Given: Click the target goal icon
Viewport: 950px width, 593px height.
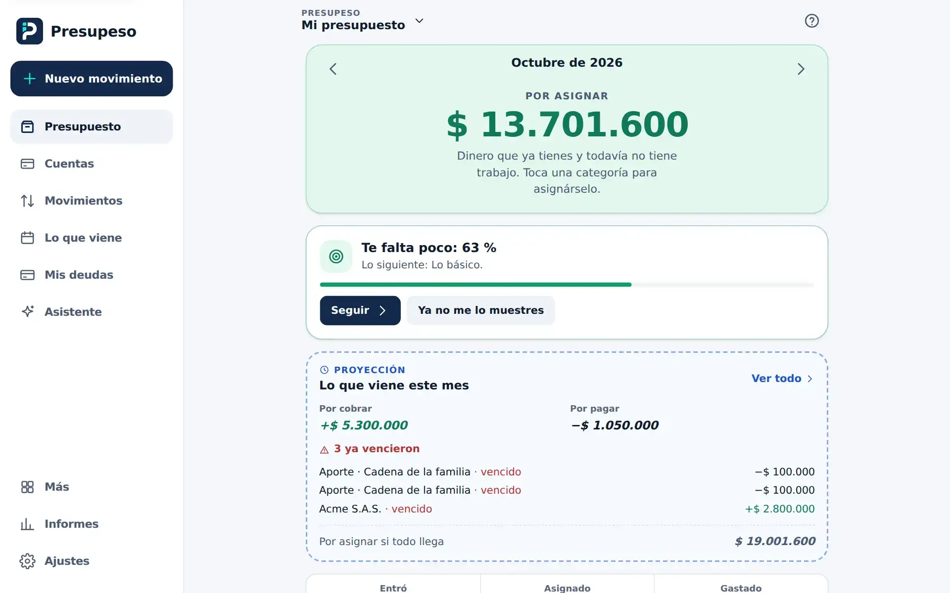Looking at the screenshot, I should coord(336,256).
